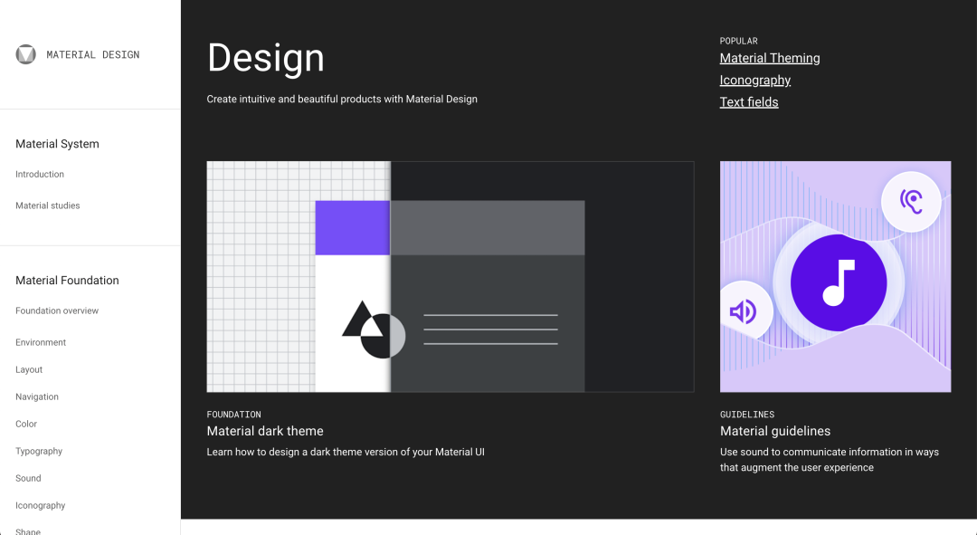
Task: Click the POPULAR label
Action: [x=739, y=41]
